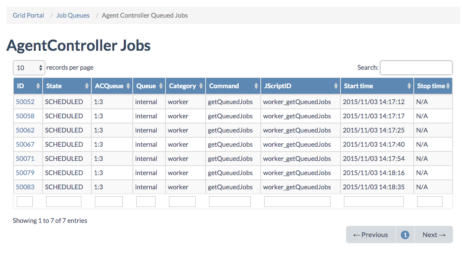
Task: Click the Previous pagination button
Action: [370, 234]
